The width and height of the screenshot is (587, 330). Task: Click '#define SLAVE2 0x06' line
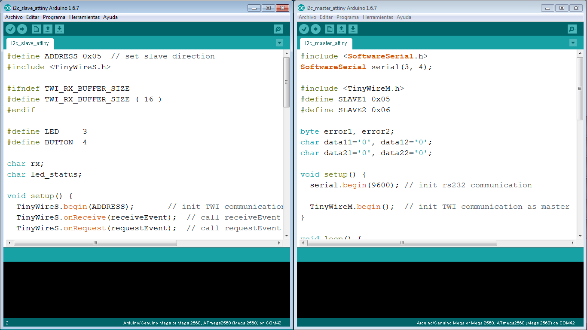pyautogui.click(x=345, y=110)
